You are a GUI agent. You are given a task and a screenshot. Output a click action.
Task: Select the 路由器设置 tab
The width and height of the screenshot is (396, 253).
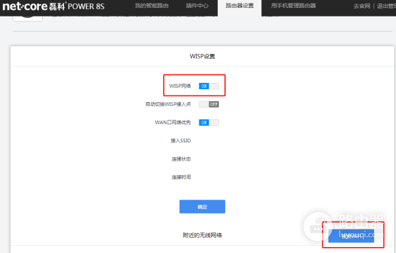click(x=240, y=6)
